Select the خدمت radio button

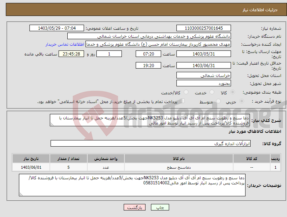click(212, 92)
